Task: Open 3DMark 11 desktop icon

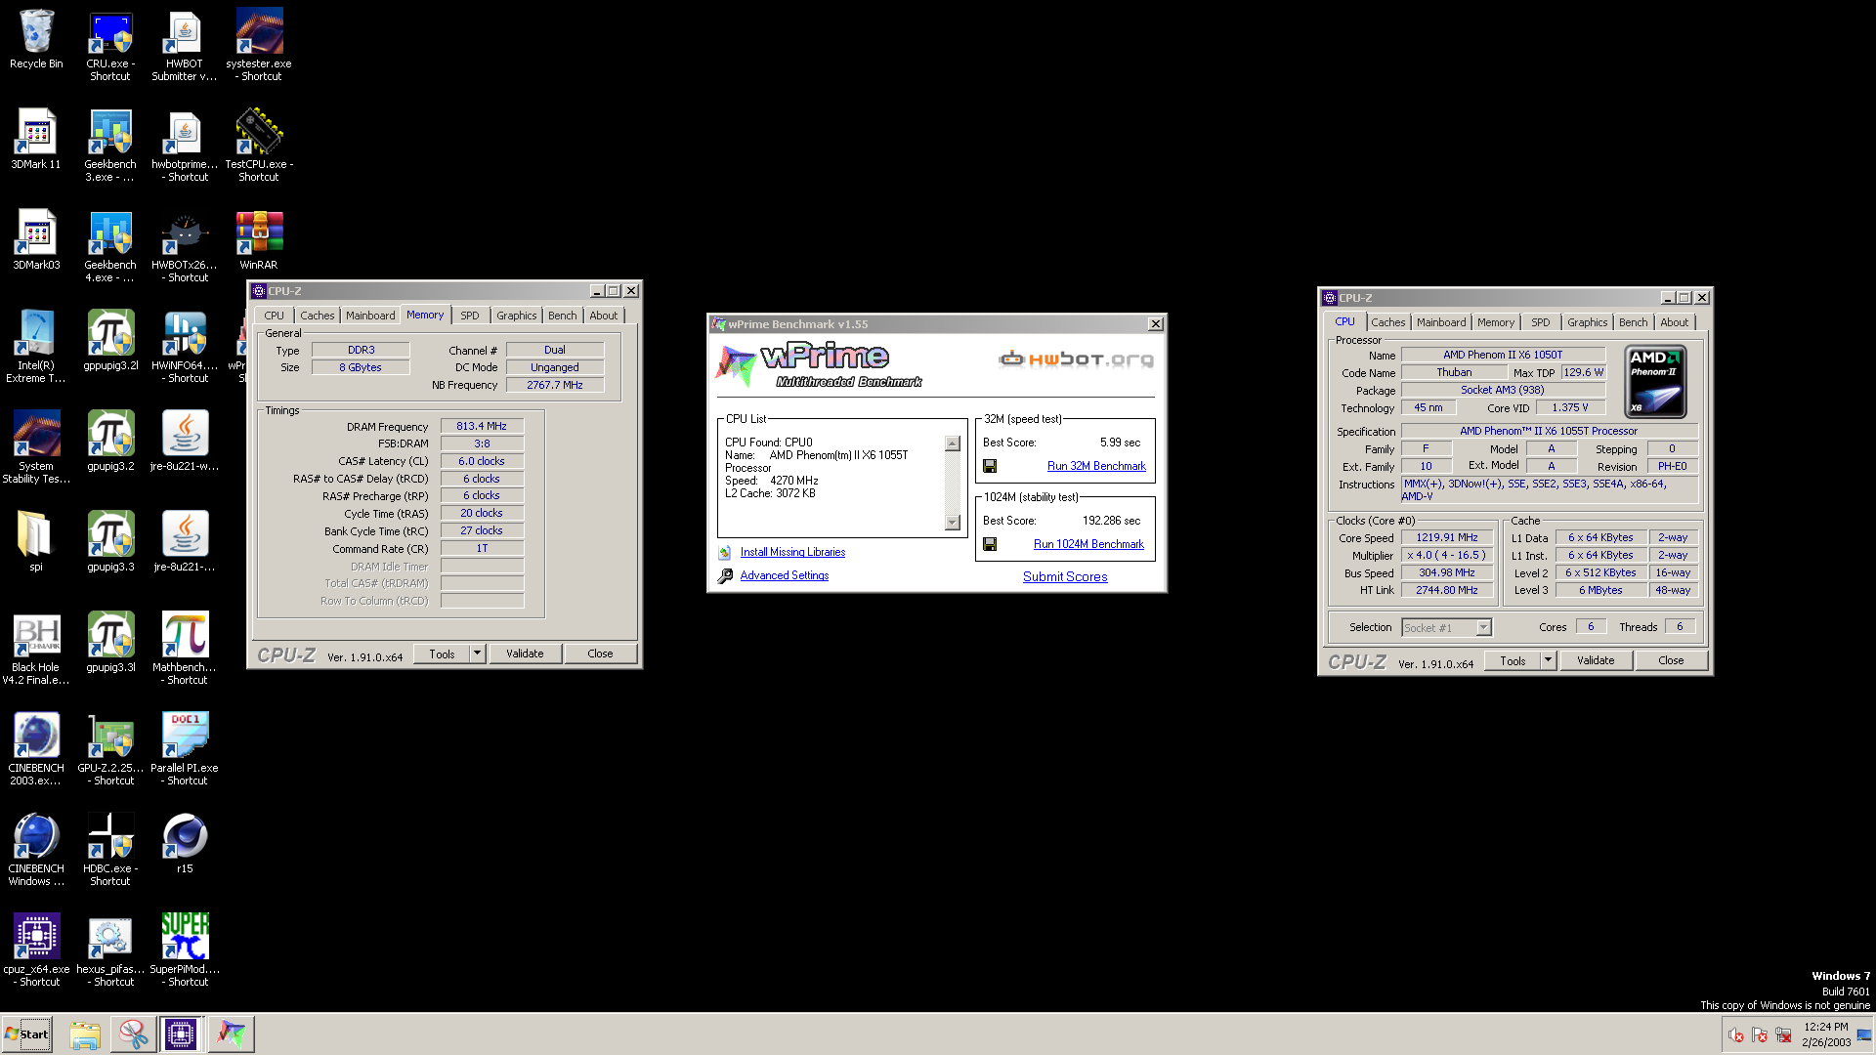Action: [36, 139]
